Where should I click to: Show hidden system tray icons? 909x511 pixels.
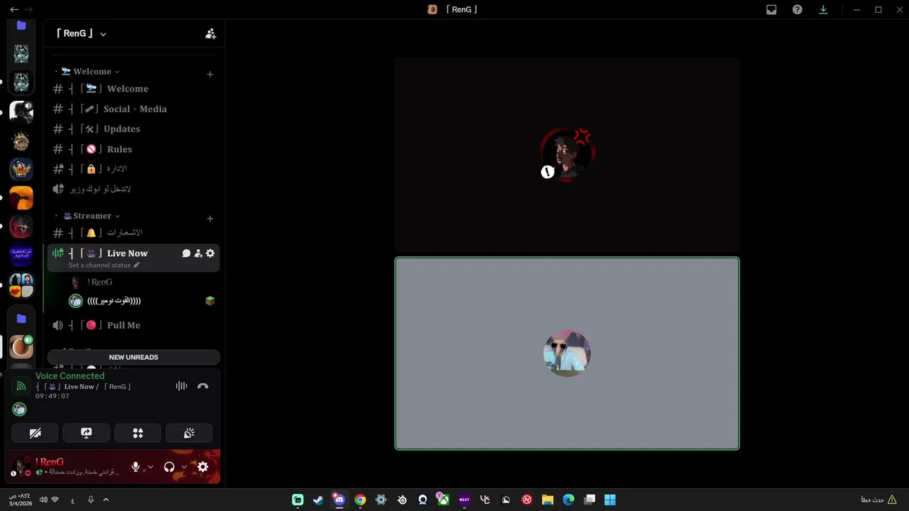pyautogui.click(x=106, y=500)
